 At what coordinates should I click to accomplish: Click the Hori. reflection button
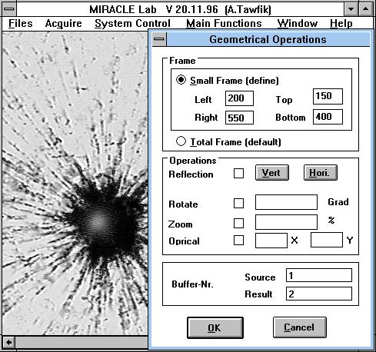pyautogui.click(x=321, y=173)
